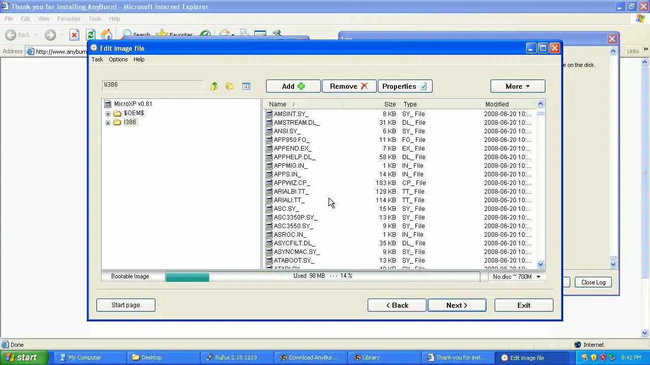The width and height of the screenshot is (650, 365).
Task: Expand the I386 folder node
Action: (108, 123)
